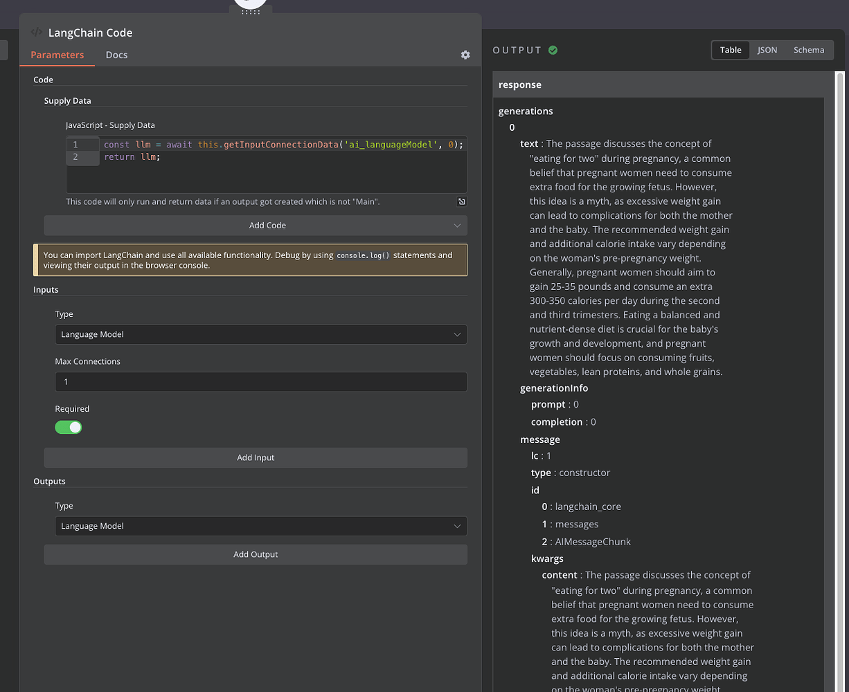The width and height of the screenshot is (849, 692).
Task: Open the Outputs Type dropdown
Action: click(260, 526)
